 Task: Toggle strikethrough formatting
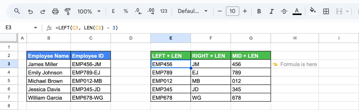[x=284, y=11]
